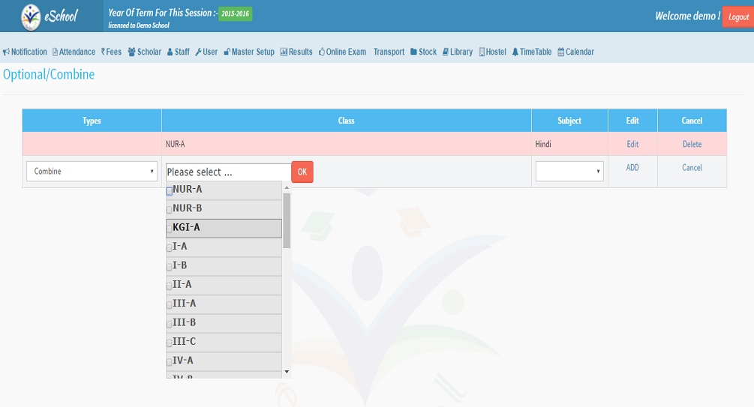
Task: Expand the Subject dropdown in new row
Action: coord(569,172)
